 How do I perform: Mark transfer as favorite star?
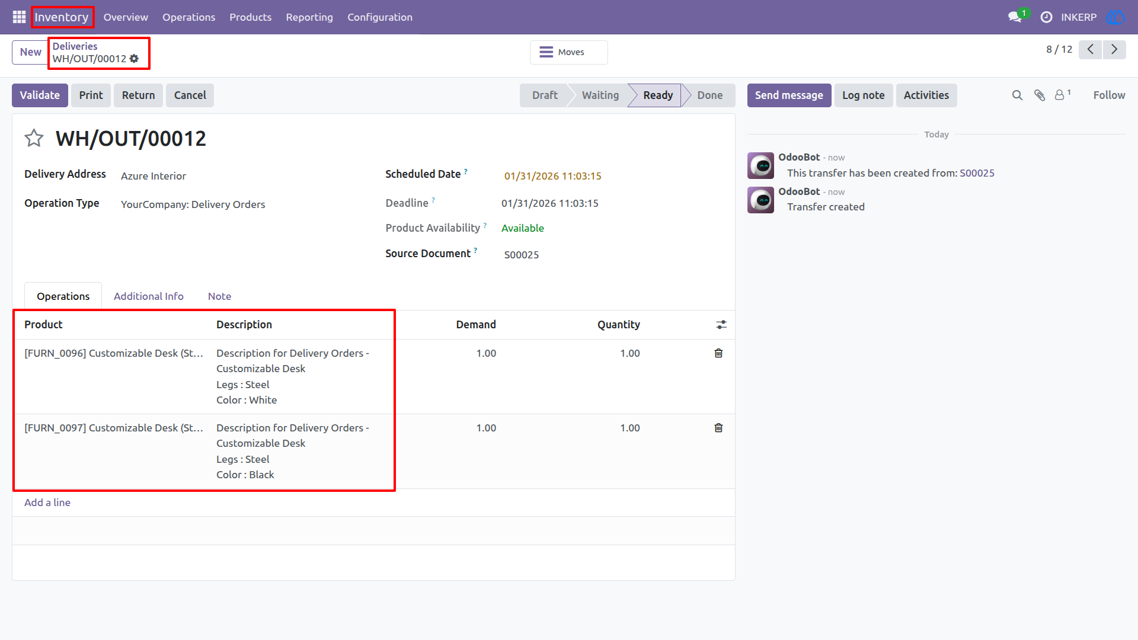(34, 138)
